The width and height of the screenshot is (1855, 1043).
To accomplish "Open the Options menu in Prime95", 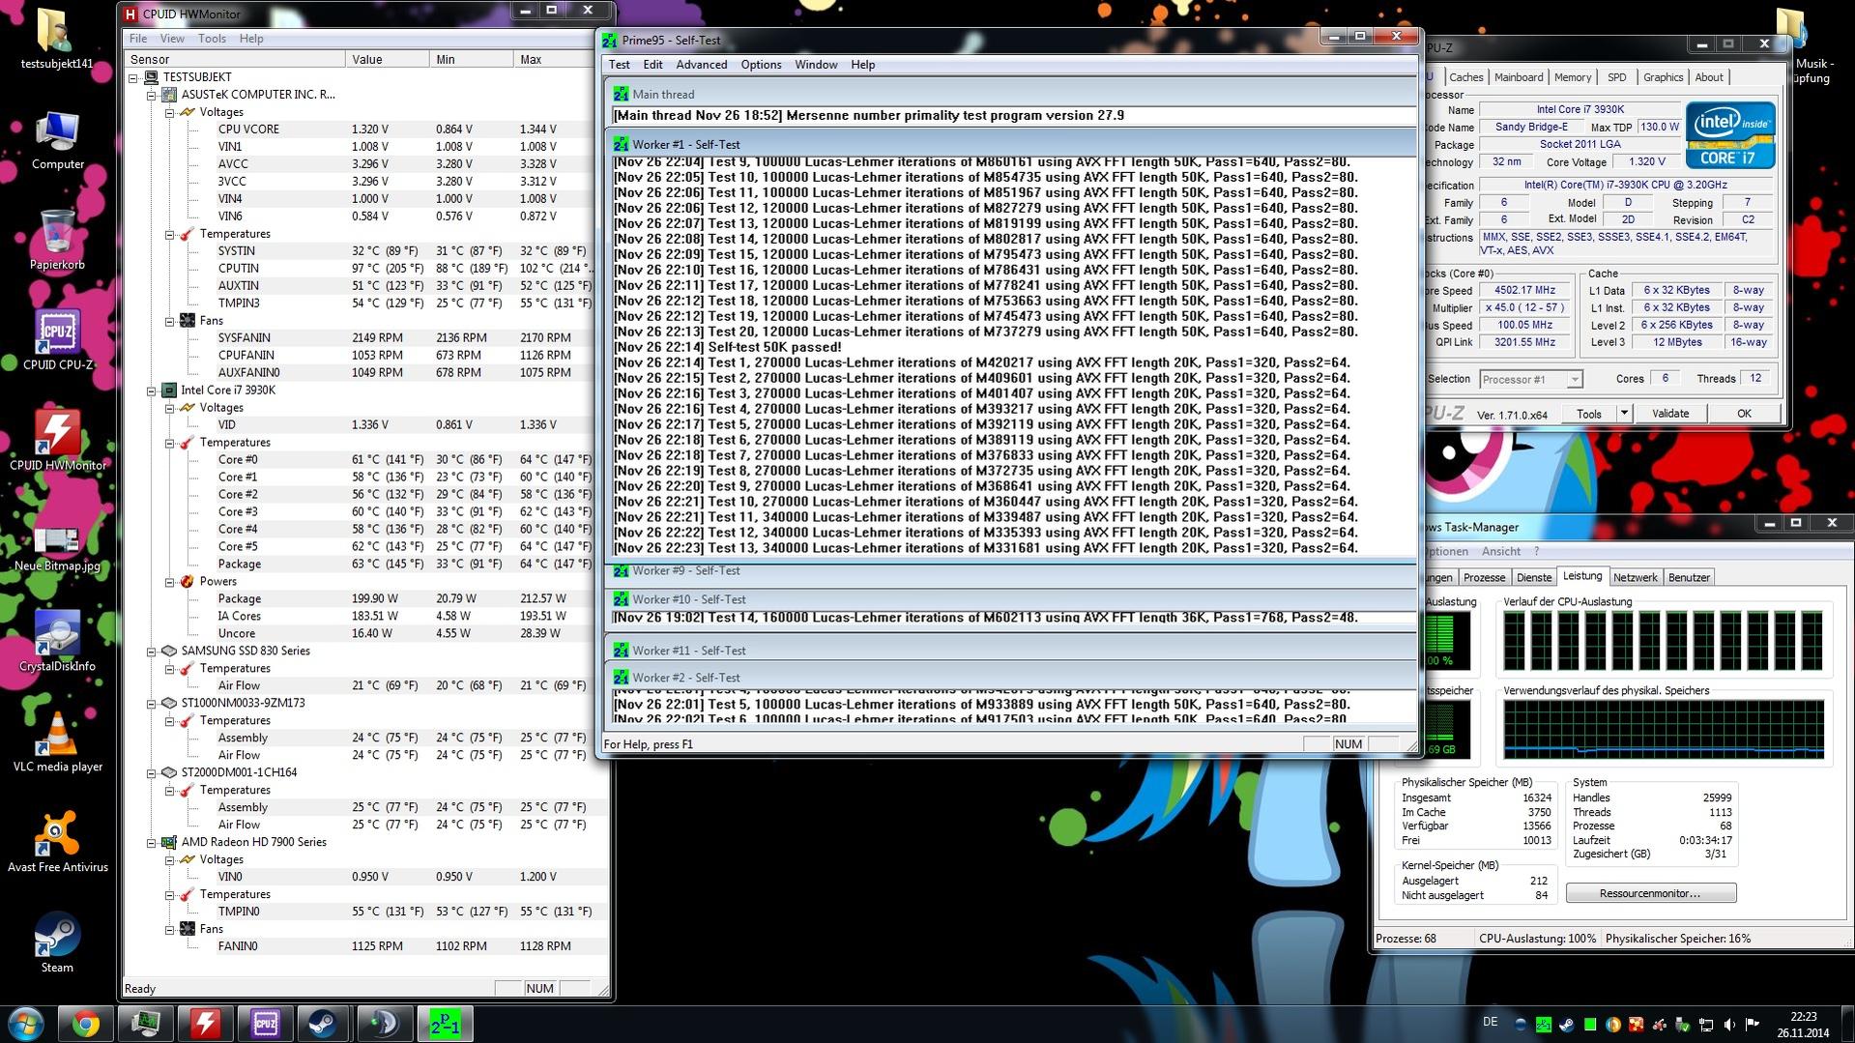I will click(761, 65).
